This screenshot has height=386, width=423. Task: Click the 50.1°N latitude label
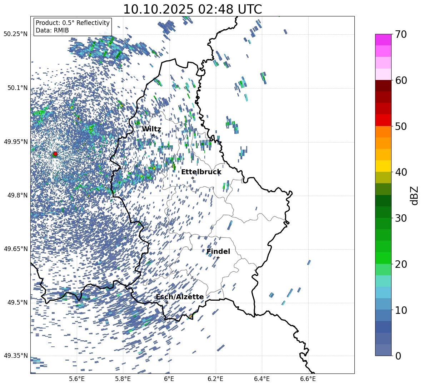point(18,88)
